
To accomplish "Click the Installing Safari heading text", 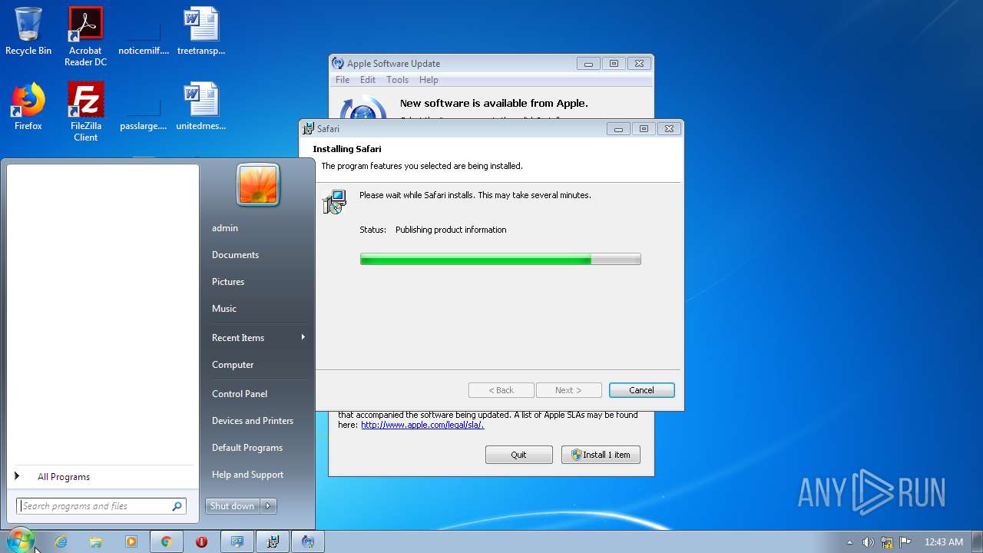I will coord(347,149).
